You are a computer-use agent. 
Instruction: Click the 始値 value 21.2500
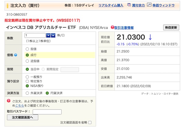(123, 51)
